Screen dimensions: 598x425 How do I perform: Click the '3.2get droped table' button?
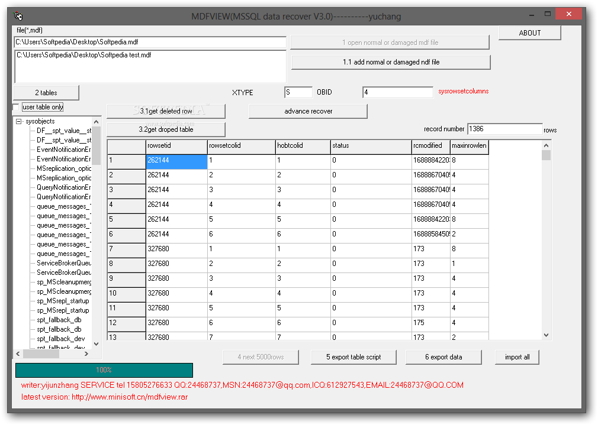tap(166, 129)
